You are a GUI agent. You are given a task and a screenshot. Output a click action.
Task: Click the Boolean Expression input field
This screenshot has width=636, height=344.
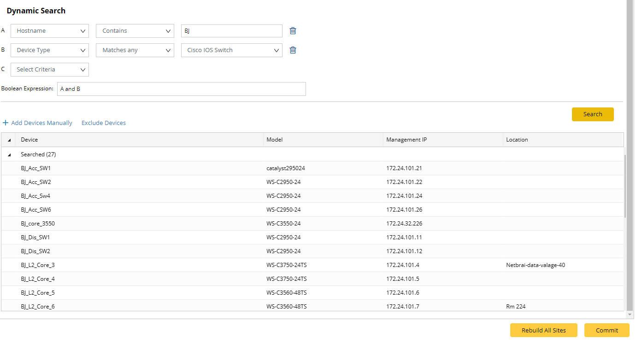click(x=181, y=89)
